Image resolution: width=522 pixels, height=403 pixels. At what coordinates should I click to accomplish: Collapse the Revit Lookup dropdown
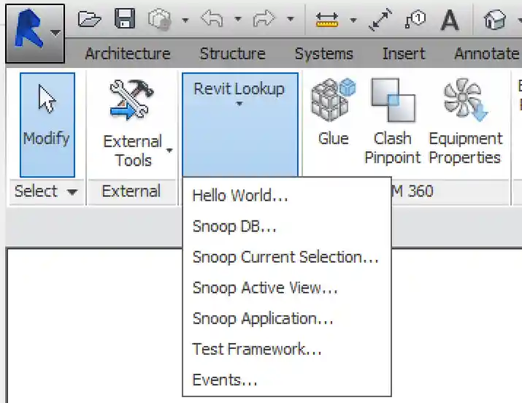tap(239, 95)
